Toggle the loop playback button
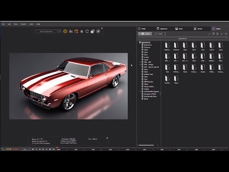This screenshot has height=172, width=229. point(53,149)
